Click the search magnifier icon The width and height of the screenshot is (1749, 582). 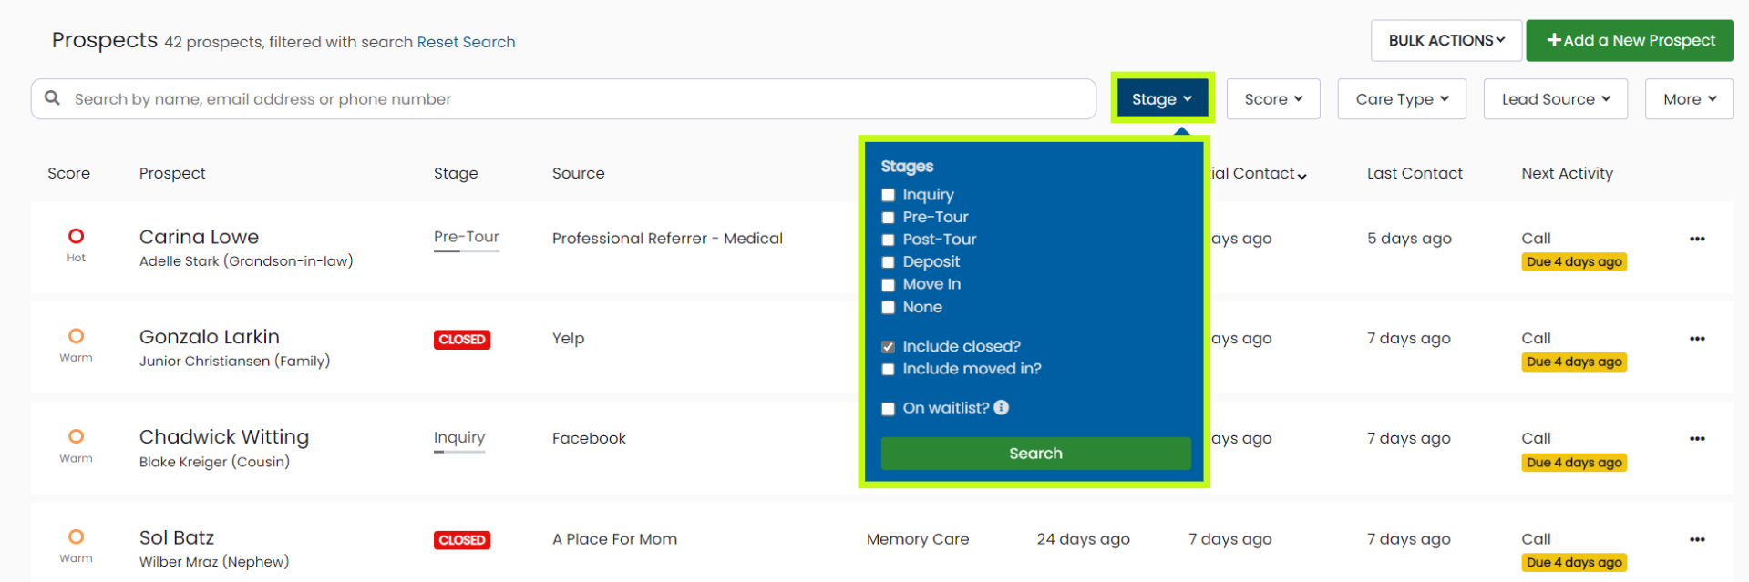52,97
